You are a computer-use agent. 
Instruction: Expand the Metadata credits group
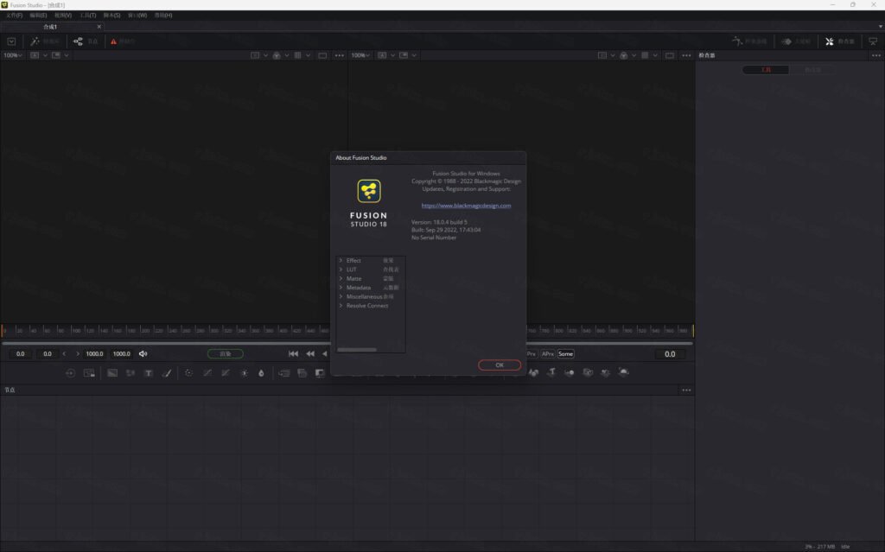(341, 288)
